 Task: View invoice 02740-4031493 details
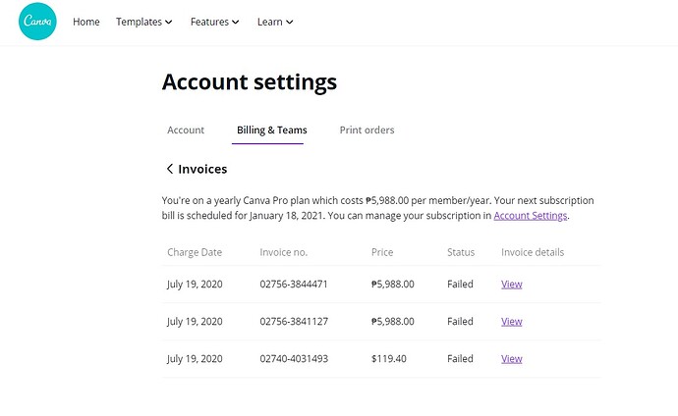point(511,359)
